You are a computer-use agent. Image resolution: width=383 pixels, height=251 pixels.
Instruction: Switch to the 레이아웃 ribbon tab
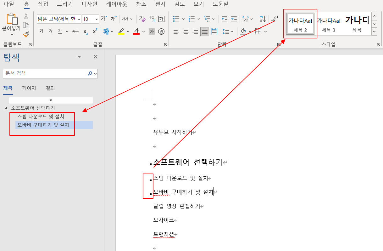117,4
